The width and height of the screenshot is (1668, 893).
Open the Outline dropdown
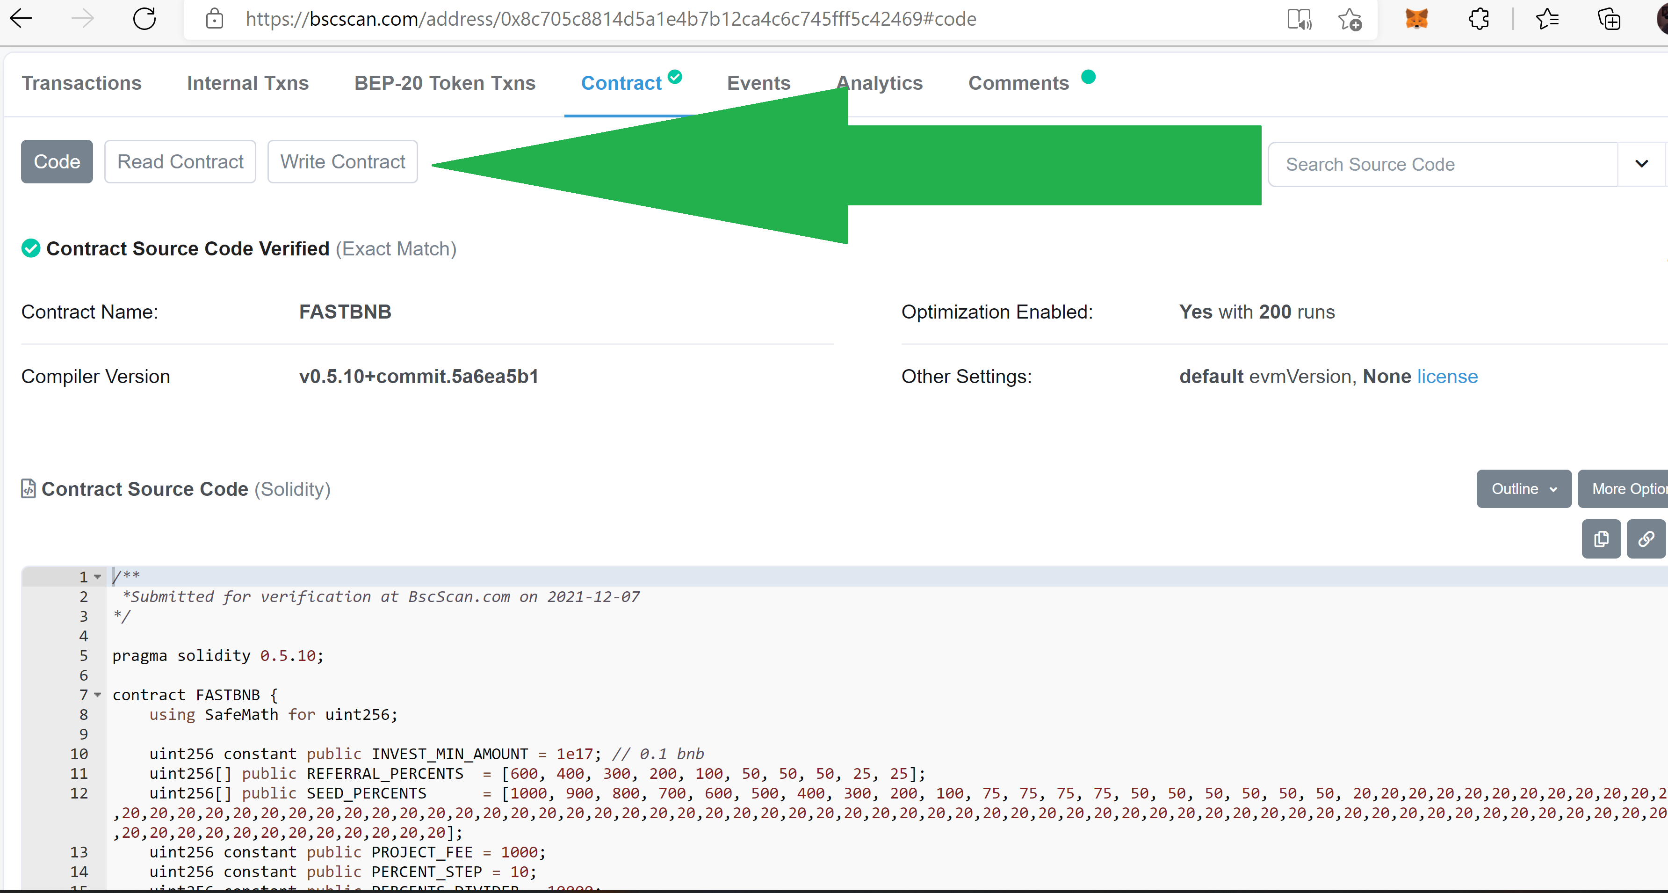(x=1524, y=489)
